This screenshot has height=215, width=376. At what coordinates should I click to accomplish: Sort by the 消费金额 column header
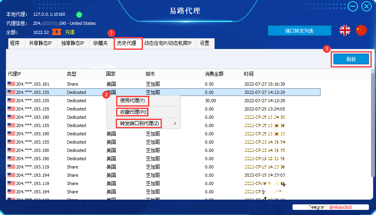tap(222, 74)
